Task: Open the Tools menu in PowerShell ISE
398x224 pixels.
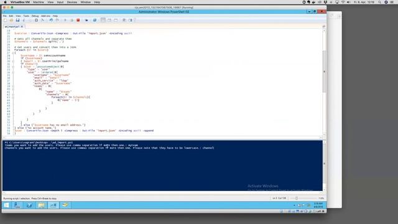Action: [26, 16]
